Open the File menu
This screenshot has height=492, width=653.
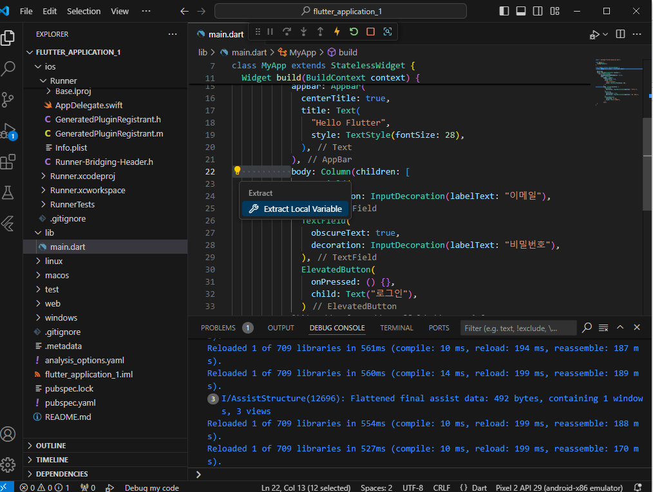click(x=26, y=11)
